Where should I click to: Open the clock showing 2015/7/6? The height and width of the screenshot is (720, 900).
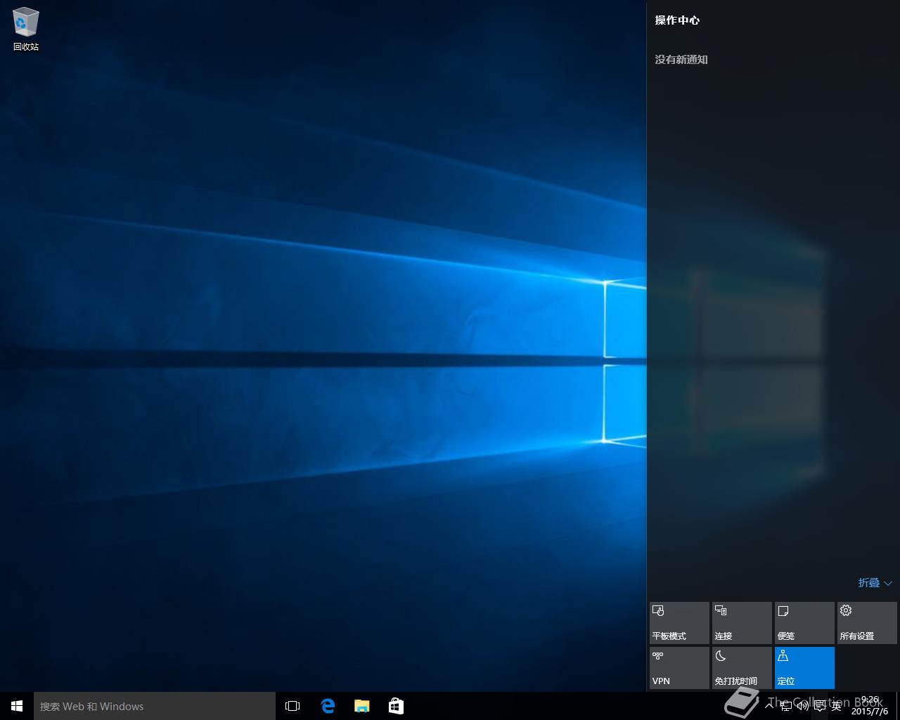click(x=870, y=706)
